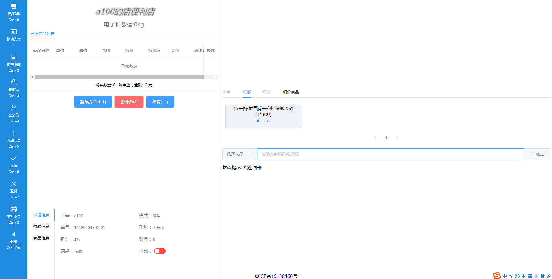Open 查会员 member lookup
The width and height of the screenshot is (552, 279).
point(14,114)
